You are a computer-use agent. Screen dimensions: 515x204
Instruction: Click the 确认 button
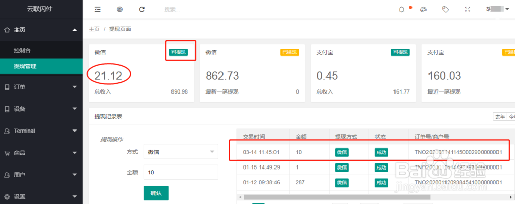[156, 193]
